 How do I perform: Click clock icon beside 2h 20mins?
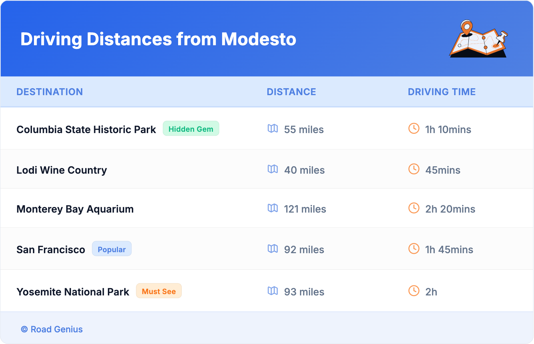(x=414, y=208)
